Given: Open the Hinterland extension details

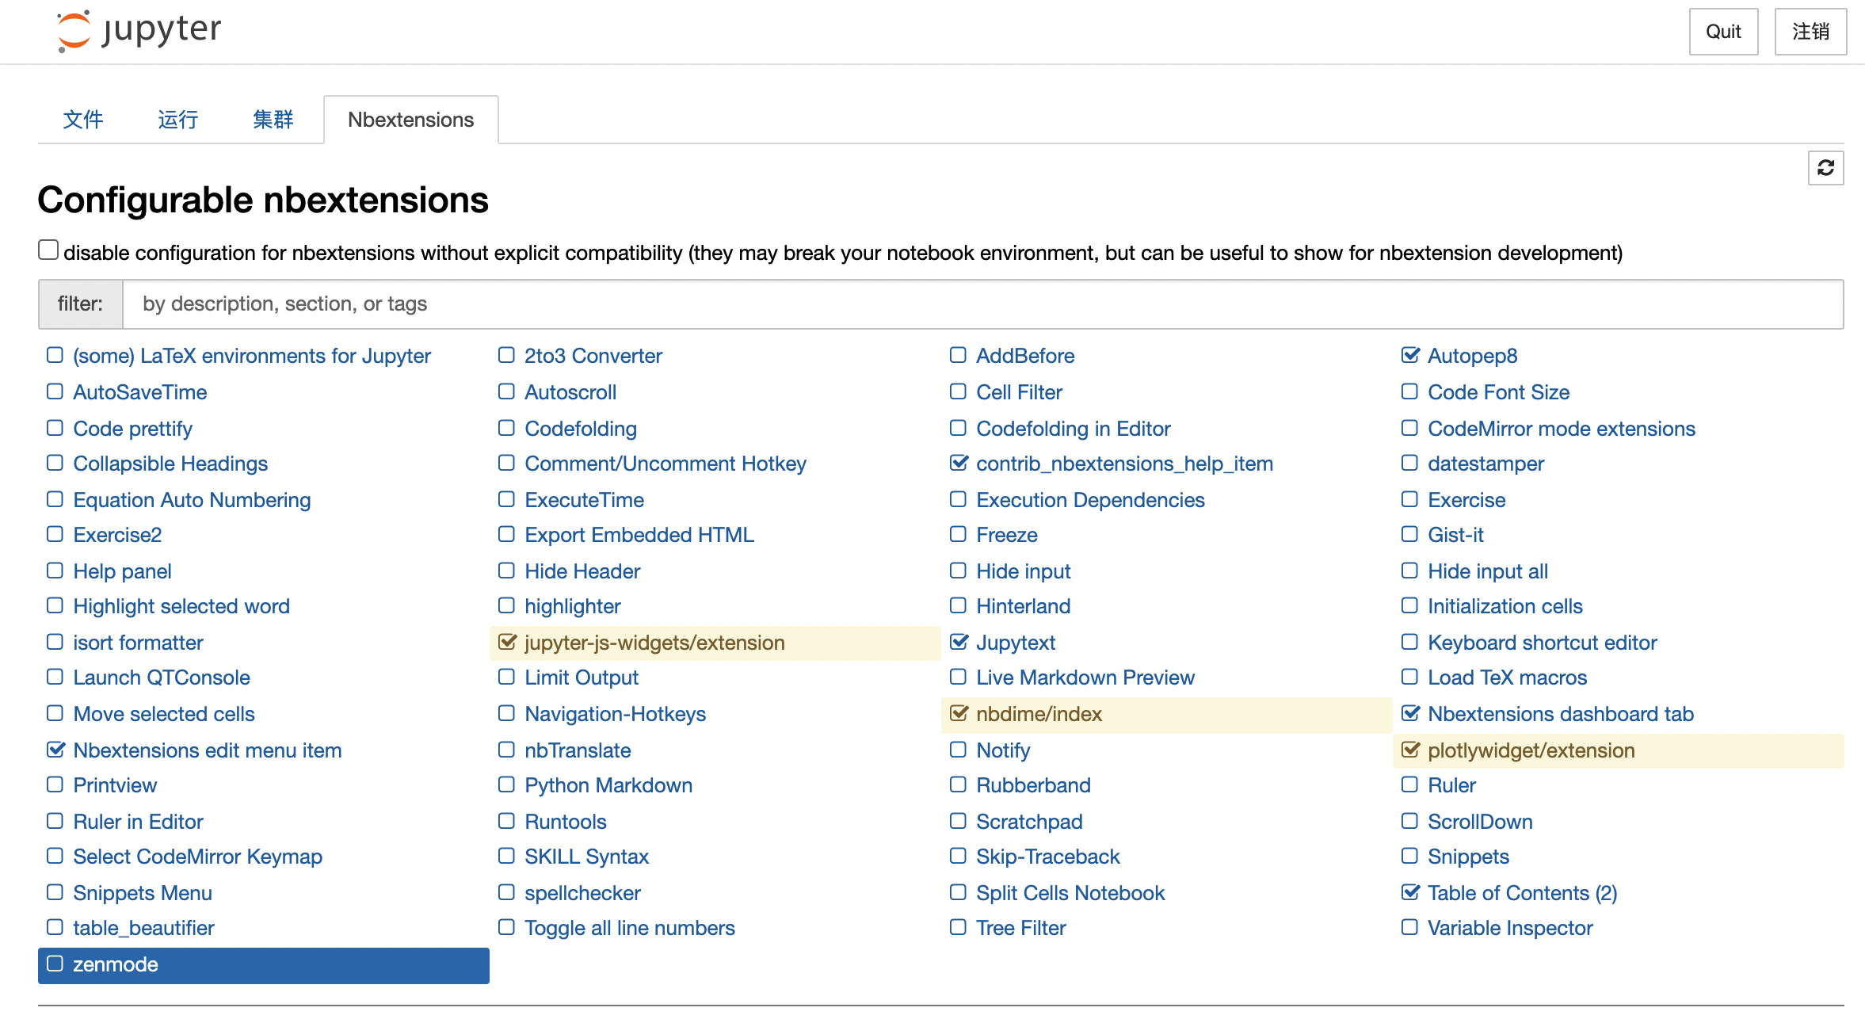Looking at the screenshot, I should (1023, 606).
